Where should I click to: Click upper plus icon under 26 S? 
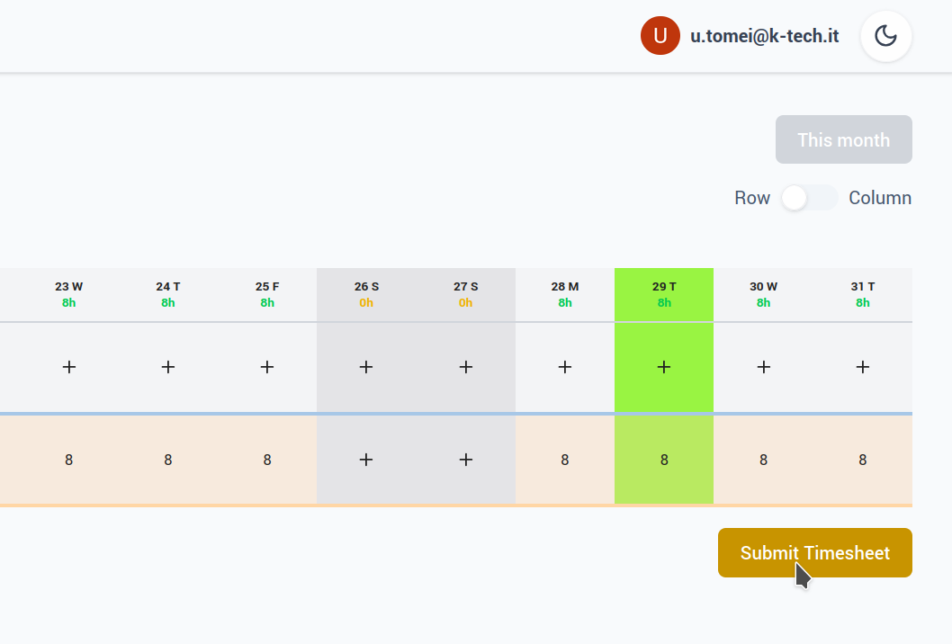(366, 367)
